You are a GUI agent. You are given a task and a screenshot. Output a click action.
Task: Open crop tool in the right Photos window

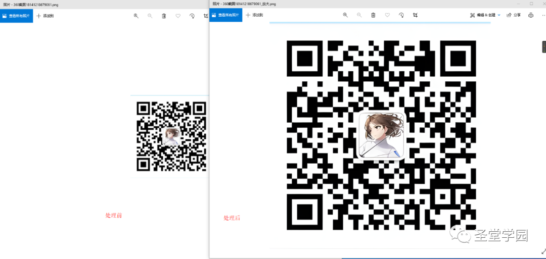415,15
